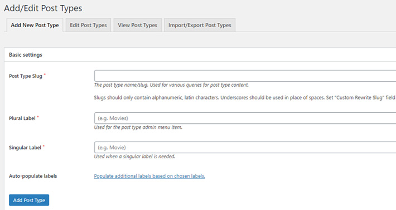Image resolution: width=396 pixels, height=210 pixels.
Task: Submit with the Add Post Type button
Action: point(29,200)
